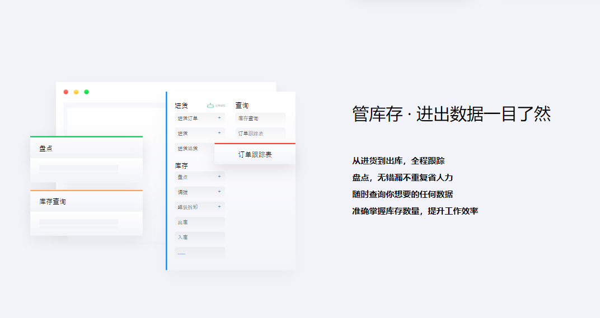Click plus icon next to 盘点 item

click(x=219, y=177)
